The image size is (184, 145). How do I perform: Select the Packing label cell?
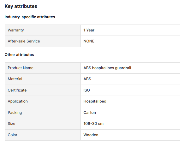coord(43,113)
